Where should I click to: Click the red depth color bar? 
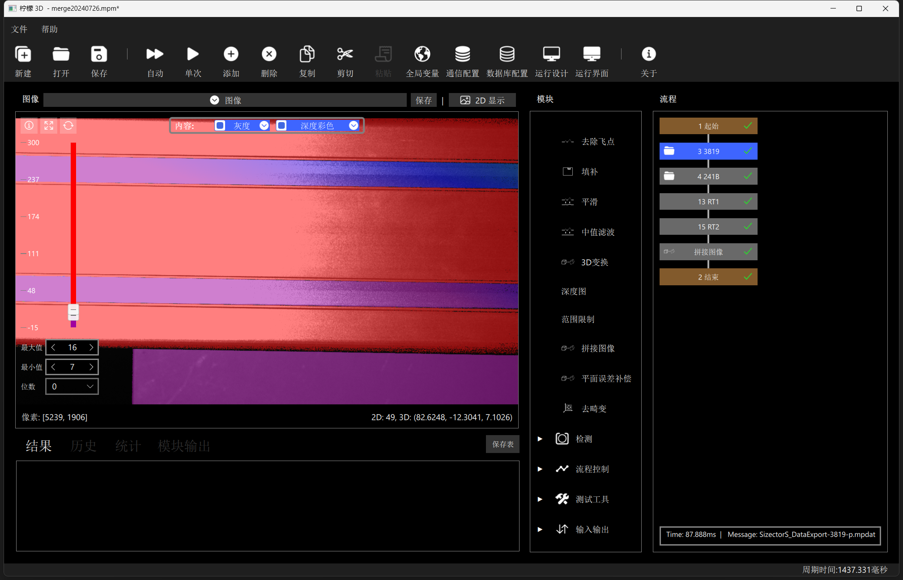pos(73,224)
